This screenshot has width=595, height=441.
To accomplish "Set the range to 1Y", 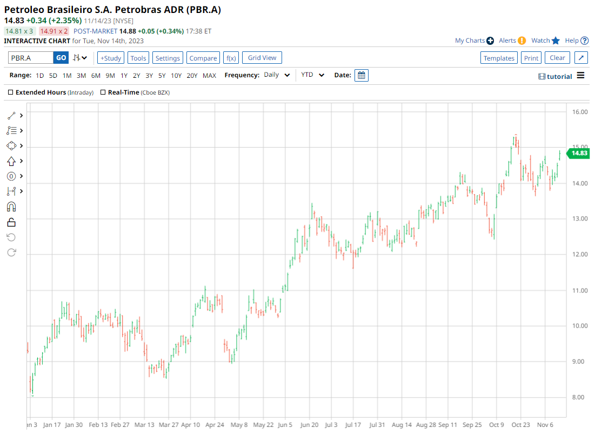I will 124,76.
